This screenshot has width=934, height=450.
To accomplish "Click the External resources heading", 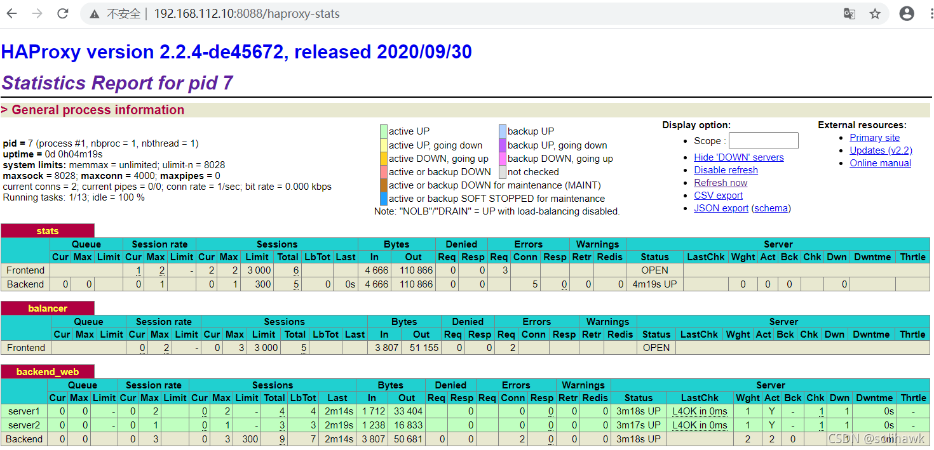I will click(862, 125).
